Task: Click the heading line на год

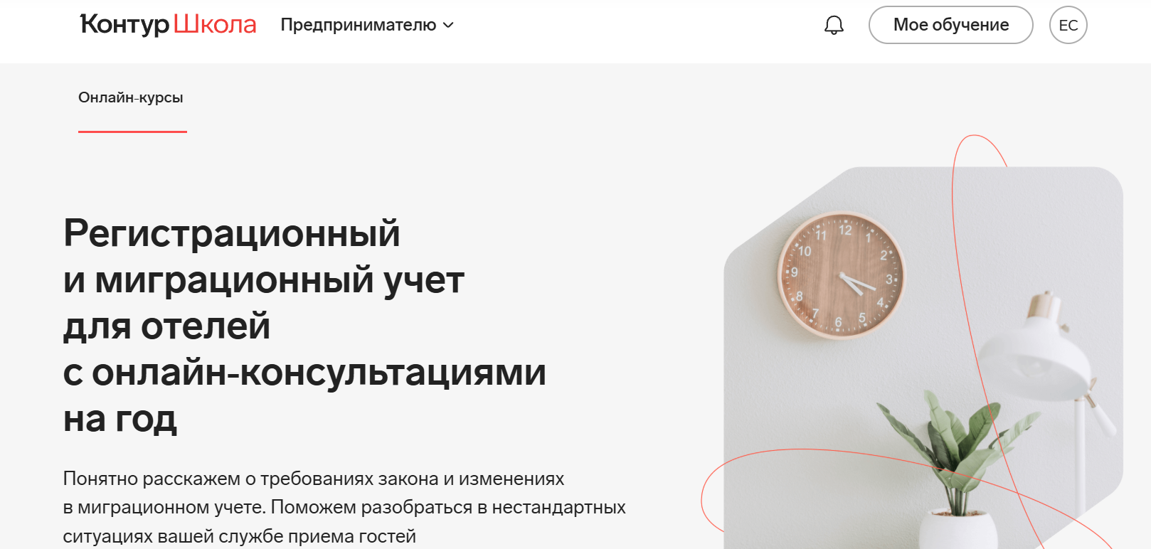Action: click(x=120, y=419)
